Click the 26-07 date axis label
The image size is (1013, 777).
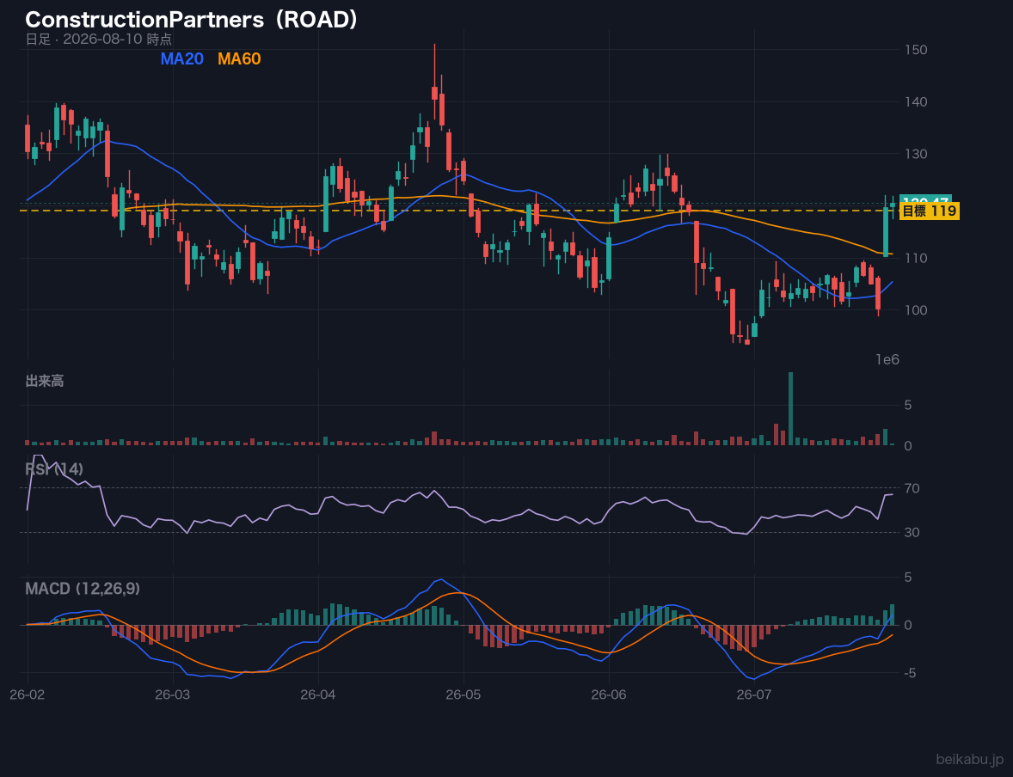coord(754,695)
